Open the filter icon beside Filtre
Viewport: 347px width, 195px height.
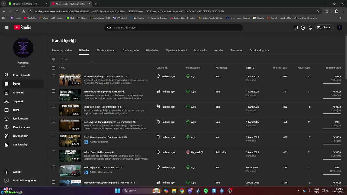[53, 59]
